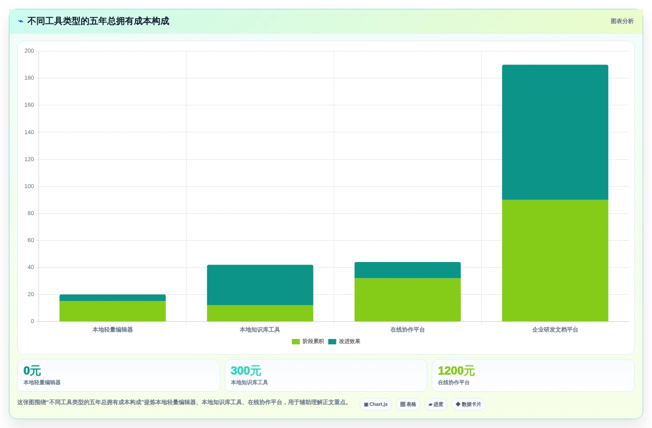The height and width of the screenshot is (428, 652).
Task: Click the teal segment of 本地知识库工具 bar
Action: [260, 285]
